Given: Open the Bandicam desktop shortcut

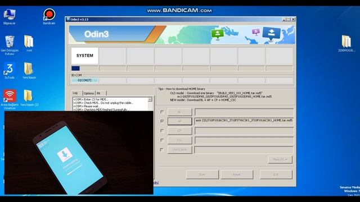Looking at the screenshot, I should [x=49, y=16].
